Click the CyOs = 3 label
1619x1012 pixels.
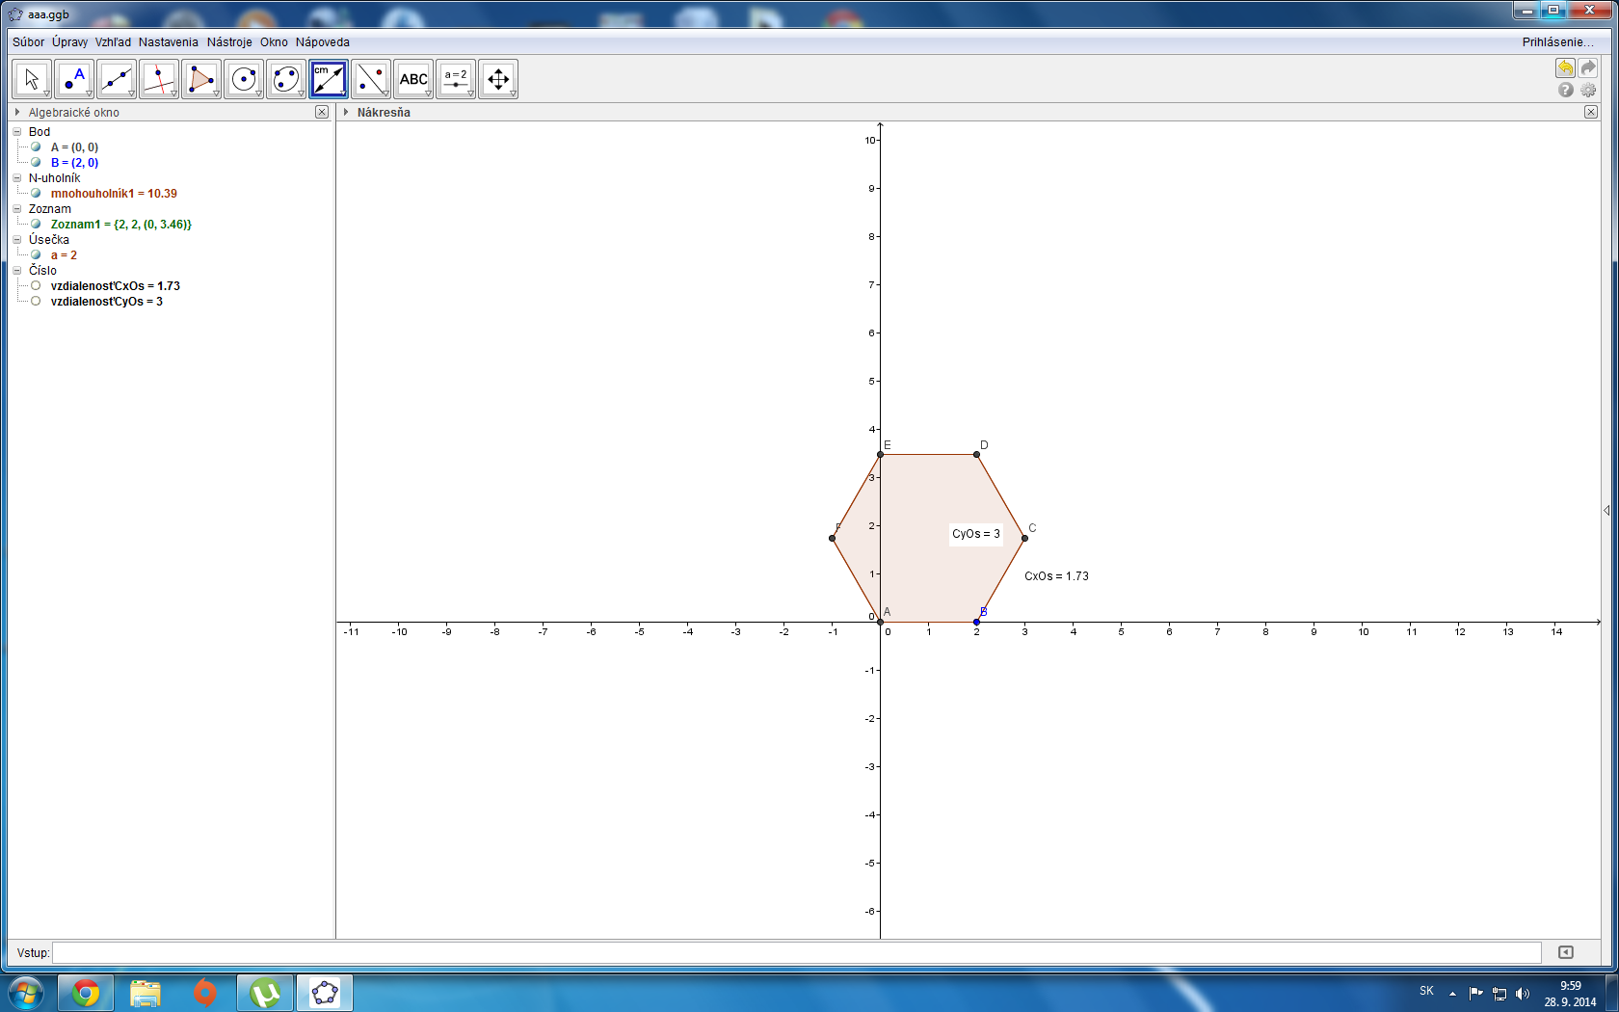click(976, 533)
